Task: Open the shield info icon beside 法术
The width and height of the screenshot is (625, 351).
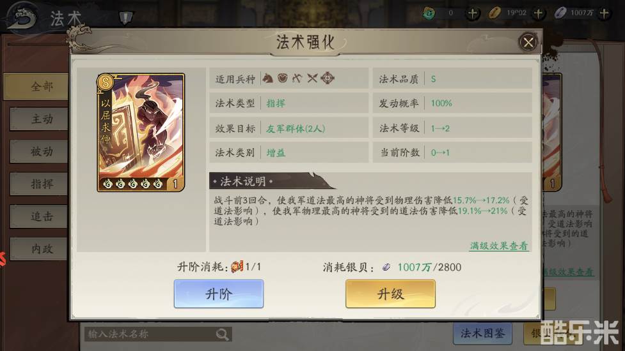Action: [x=126, y=18]
